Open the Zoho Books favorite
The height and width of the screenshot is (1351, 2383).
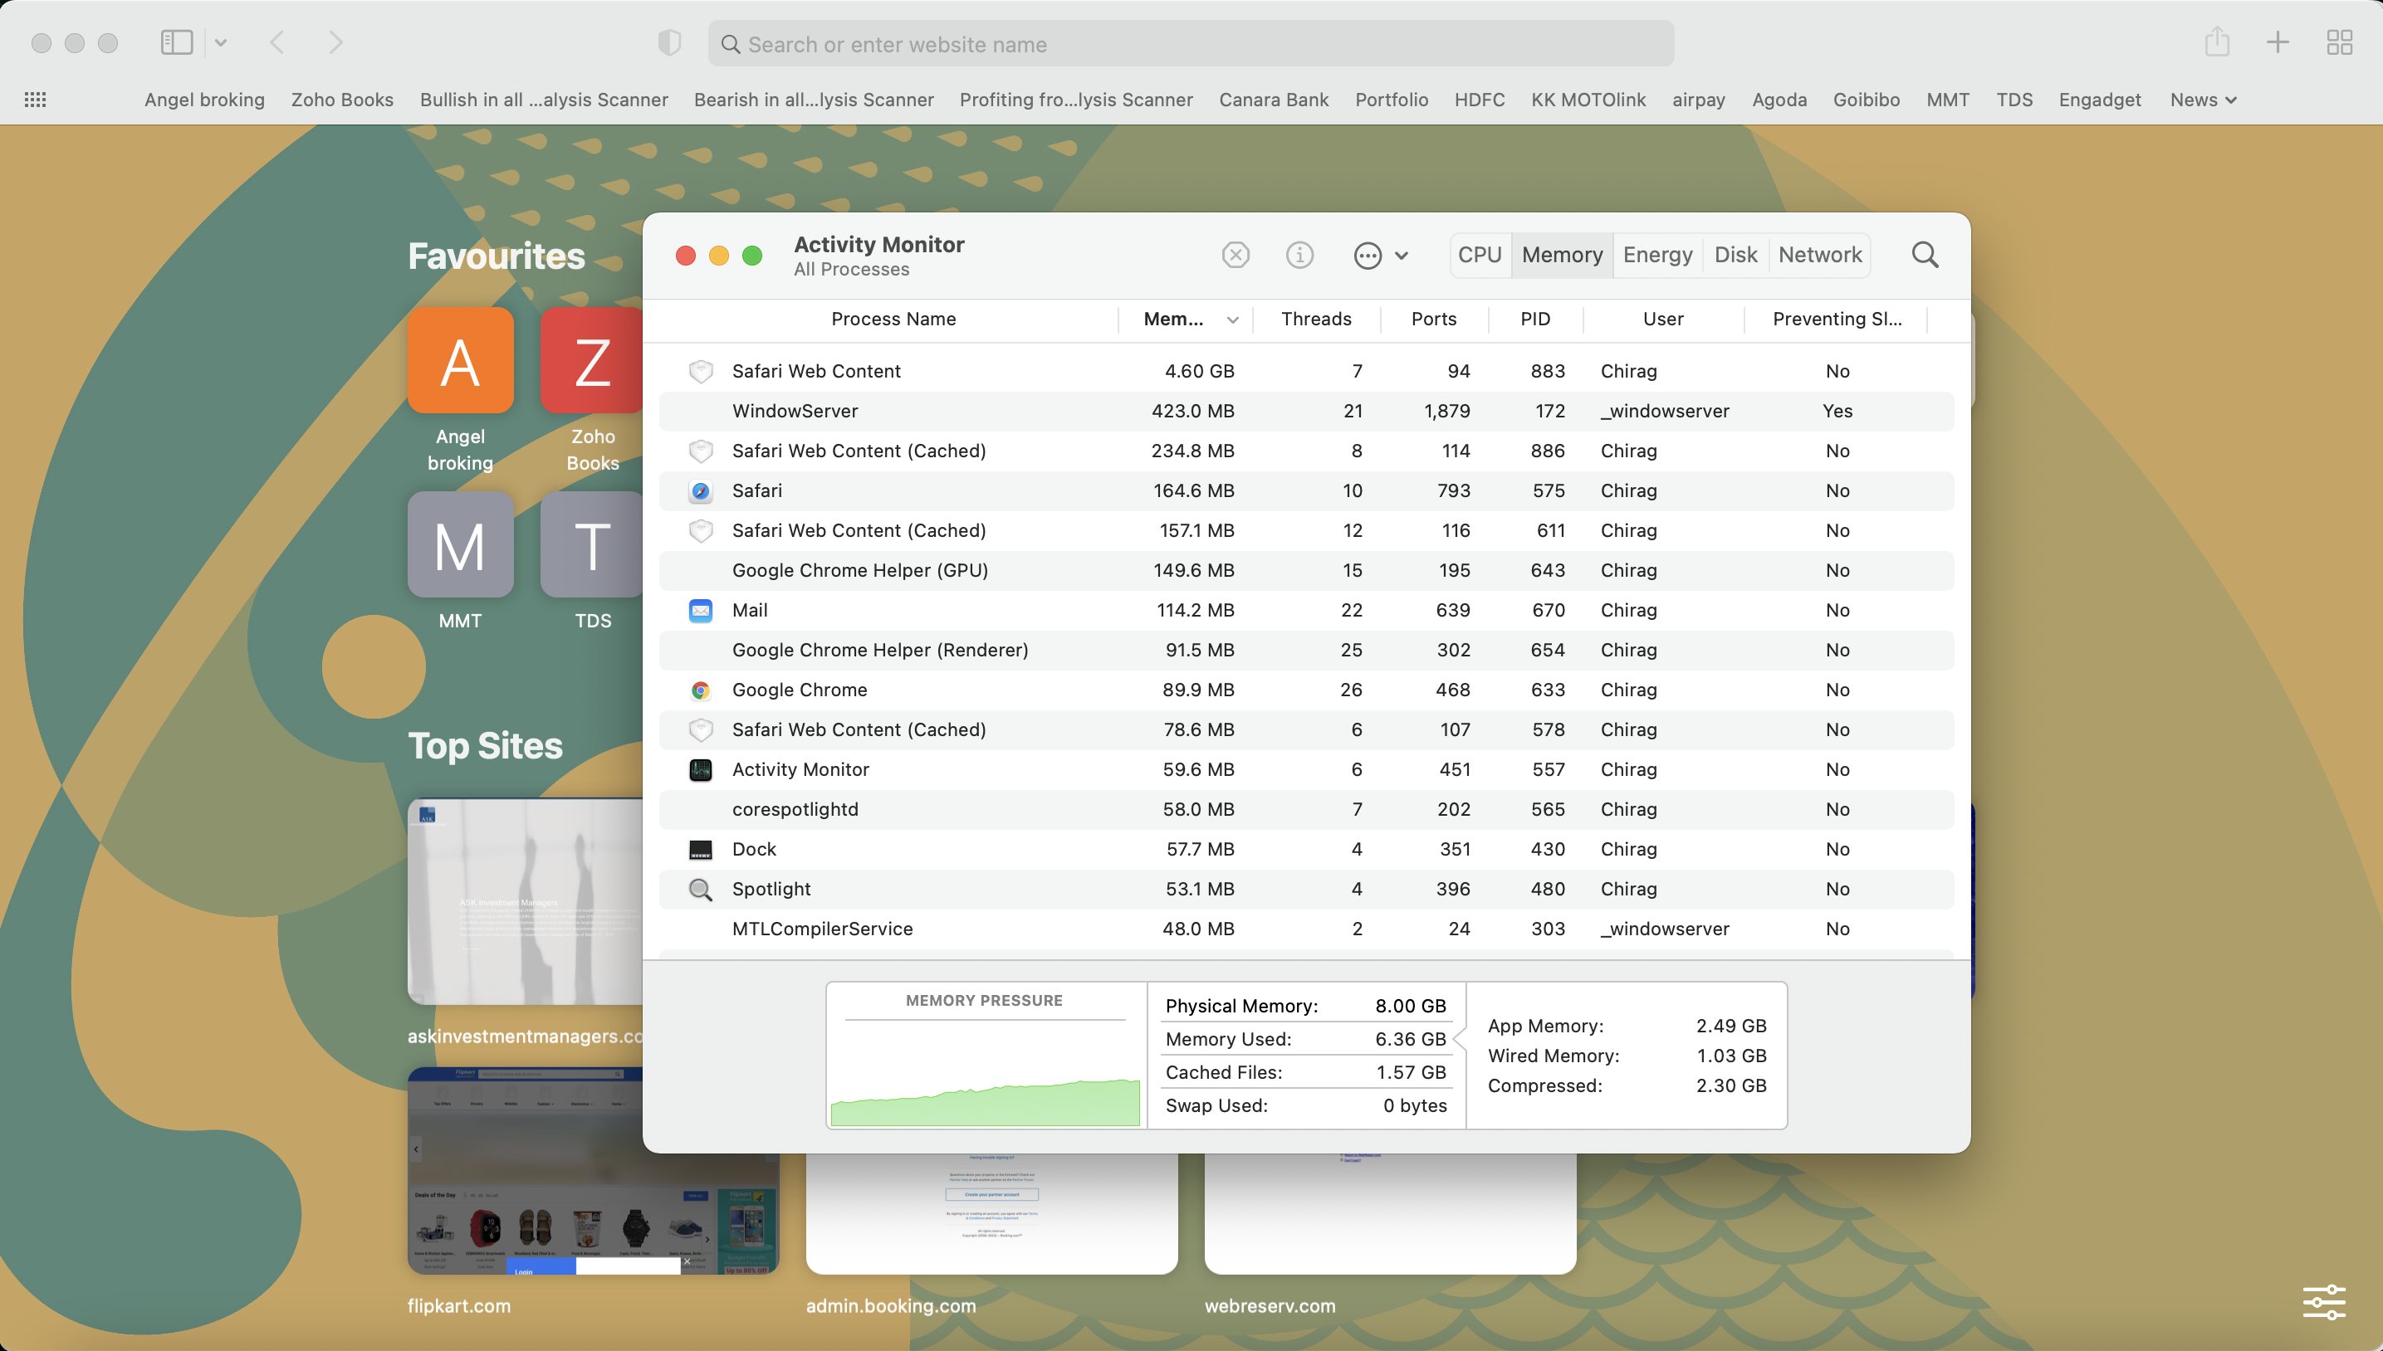[x=591, y=360]
